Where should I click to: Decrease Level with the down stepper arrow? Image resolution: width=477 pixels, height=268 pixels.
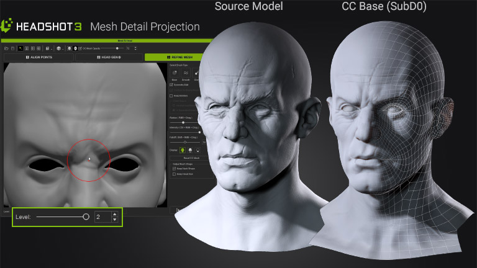pos(115,220)
